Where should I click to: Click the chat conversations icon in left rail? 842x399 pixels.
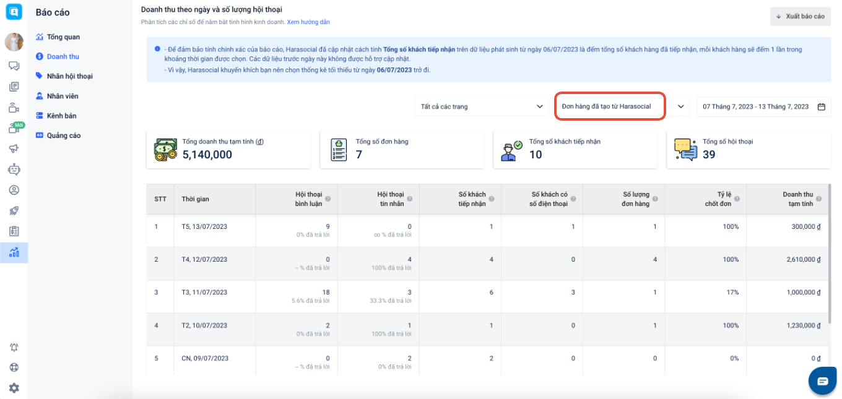click(x=14, y=66)
